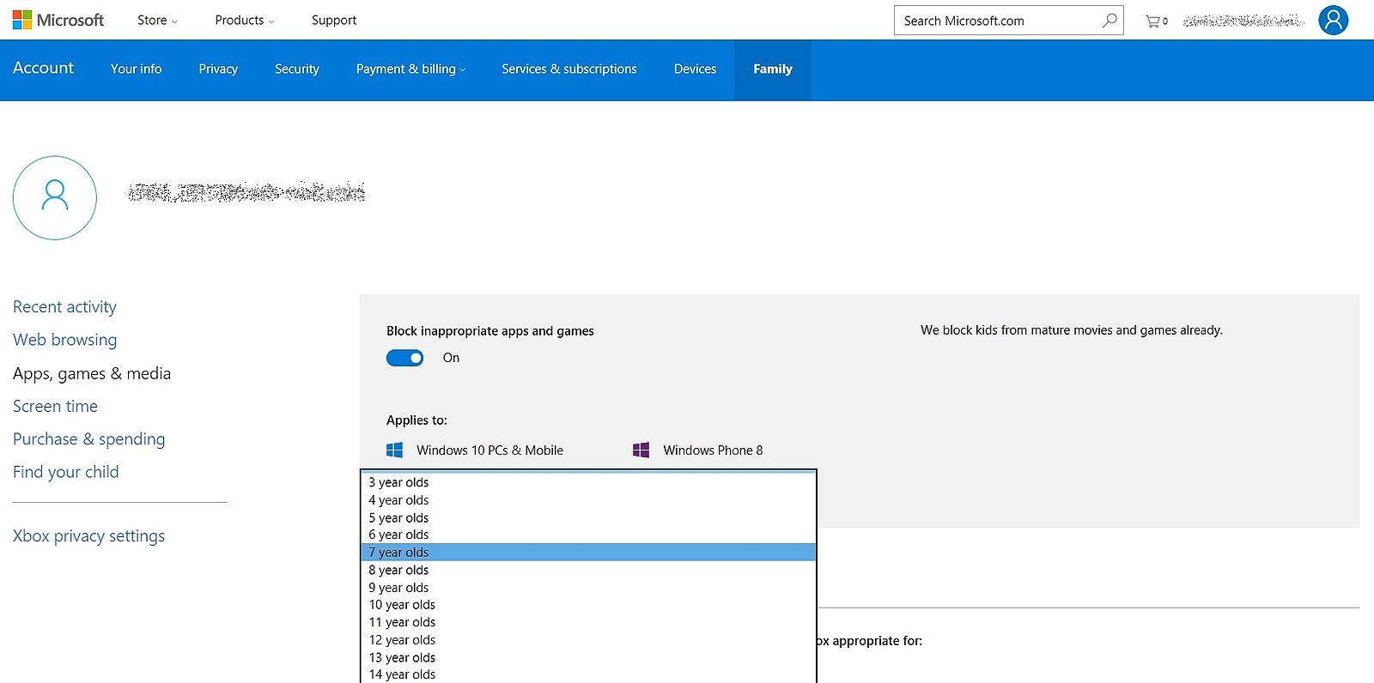
Task: Click the Search Microsoft.com field
Action: click(996, 21)
